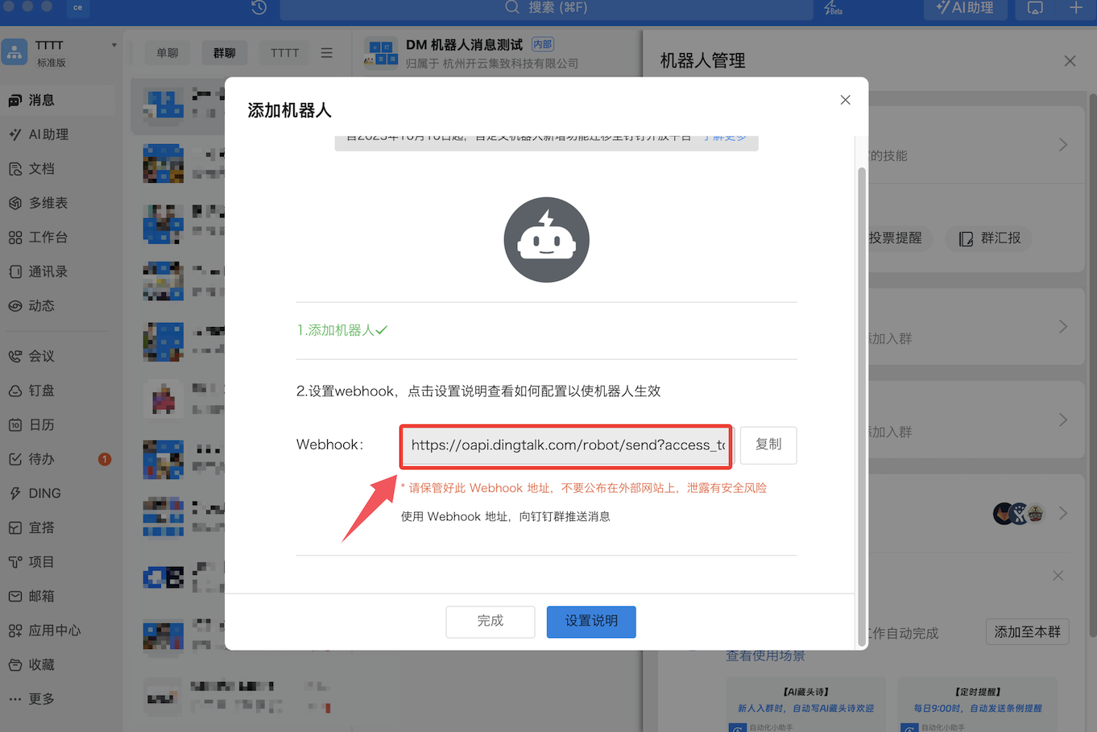Image resolution: width=1097 pixels, height=732 pixels.
Task: Click the 设置说明 button
Action: (591, 622)
